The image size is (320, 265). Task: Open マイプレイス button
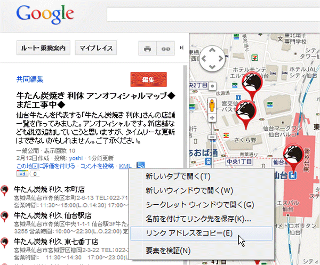coord(96,48)
